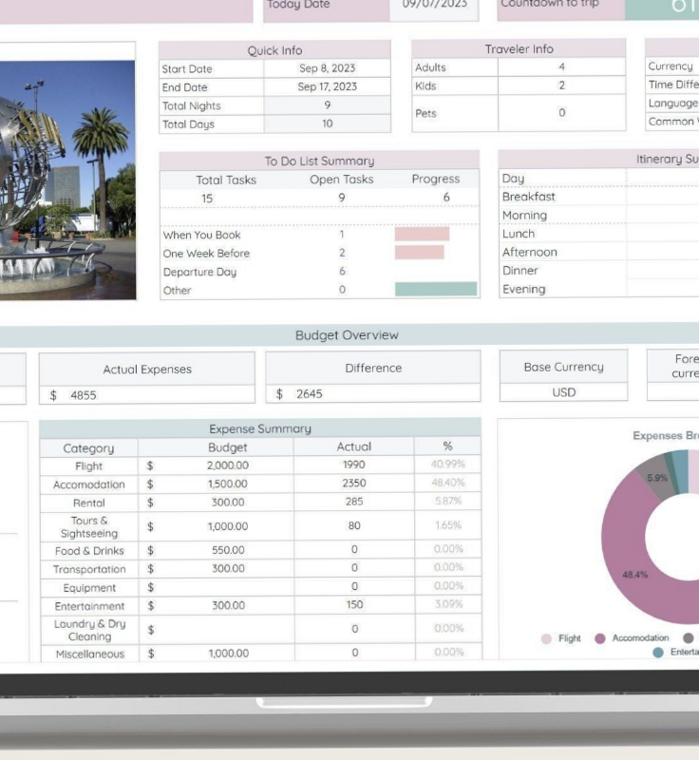Screen dimensions: 699x760
Task: Click the pink progress bar for When You Book
Action: point(422,234)
